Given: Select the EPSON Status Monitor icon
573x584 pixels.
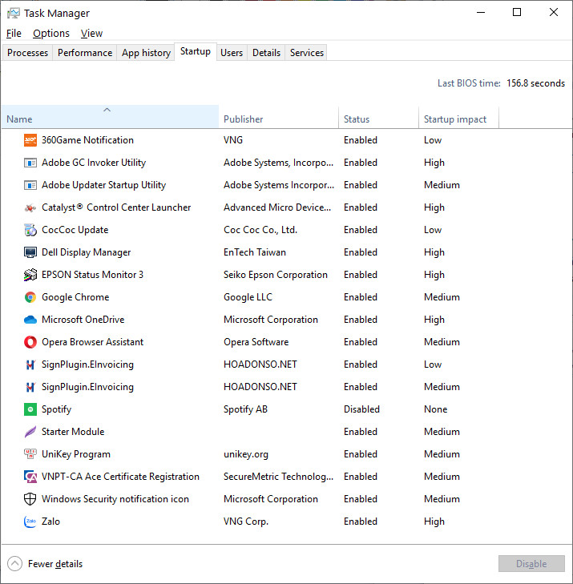Looking at the screenshot, I should (x=30, y=275).
